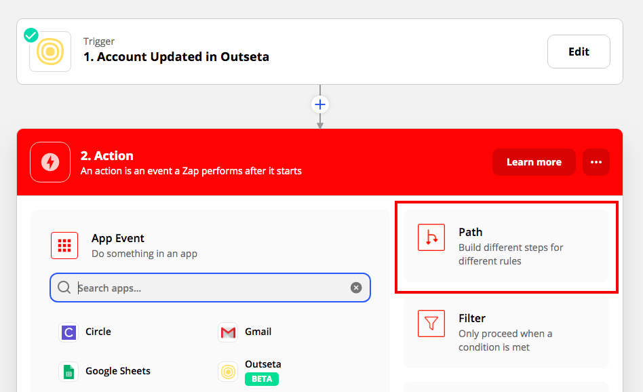The height and width of the screenshot is (392, 643).
Task: Click the lightning bolt Action icon
Action: click(50, 162)
